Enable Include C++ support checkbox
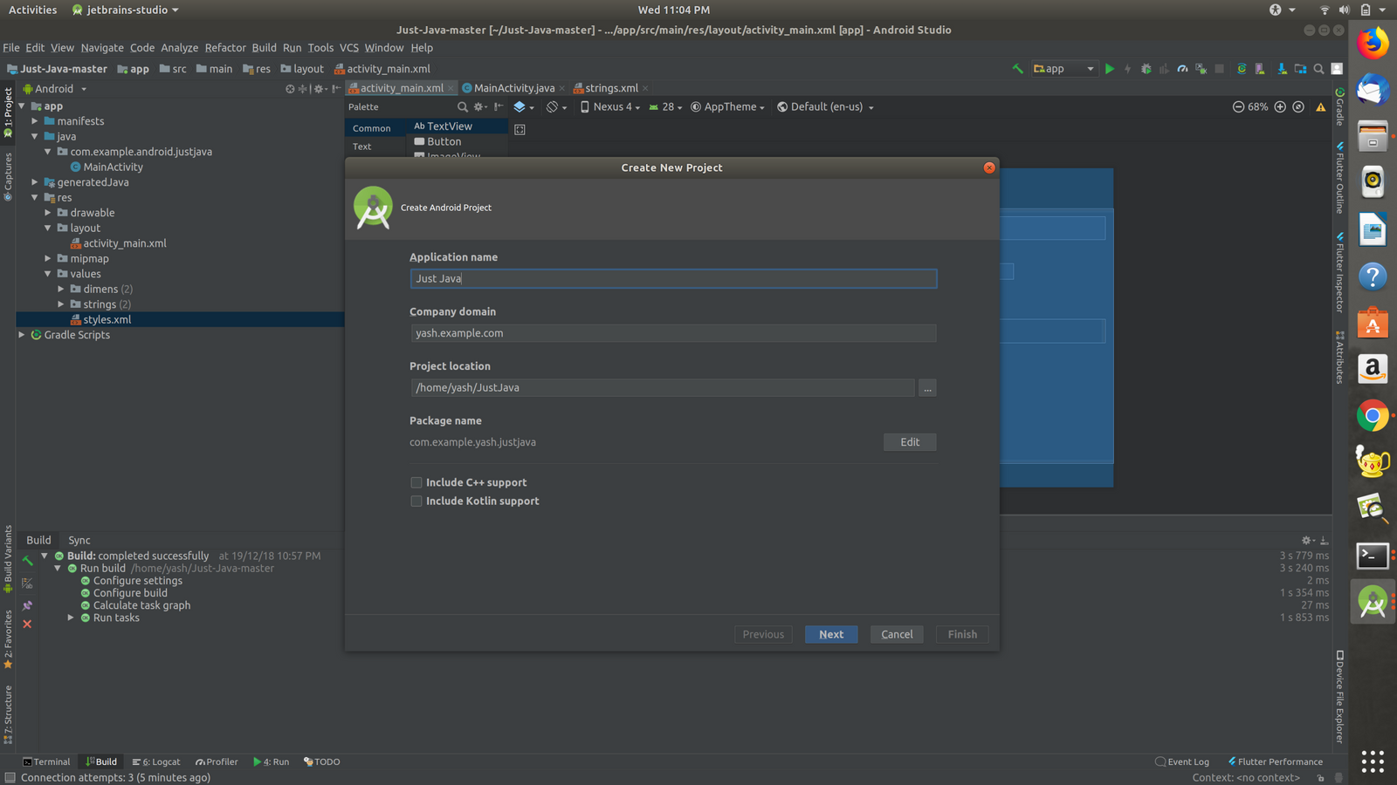The width and height of the screenshot is (1397, 785). point(416,482)
